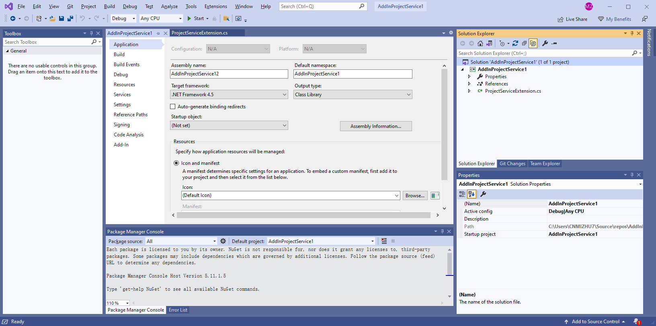Select the Add-In settings page
This screenshot has width=656, height=326.
pos(121,145)
